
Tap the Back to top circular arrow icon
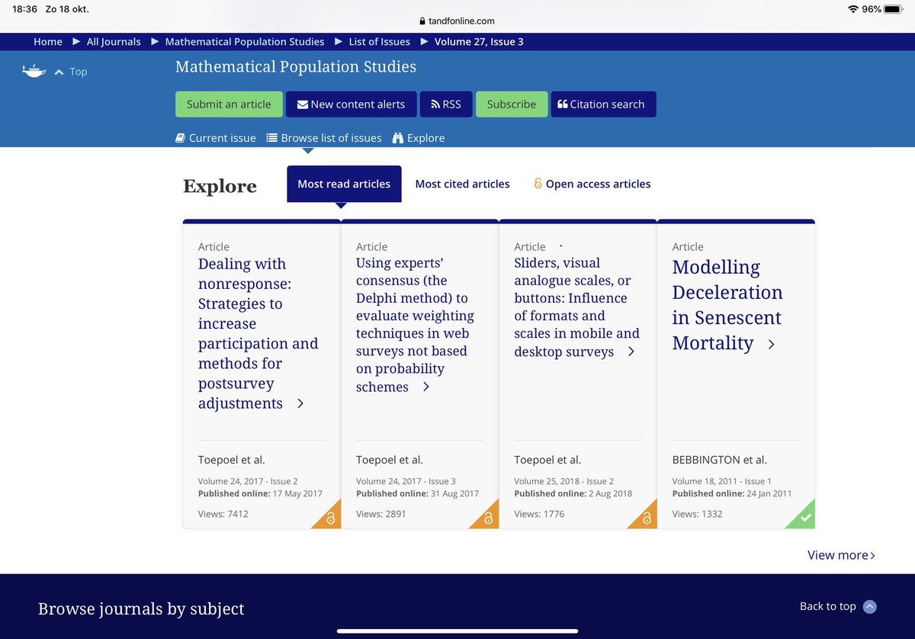tap(870, 607)
